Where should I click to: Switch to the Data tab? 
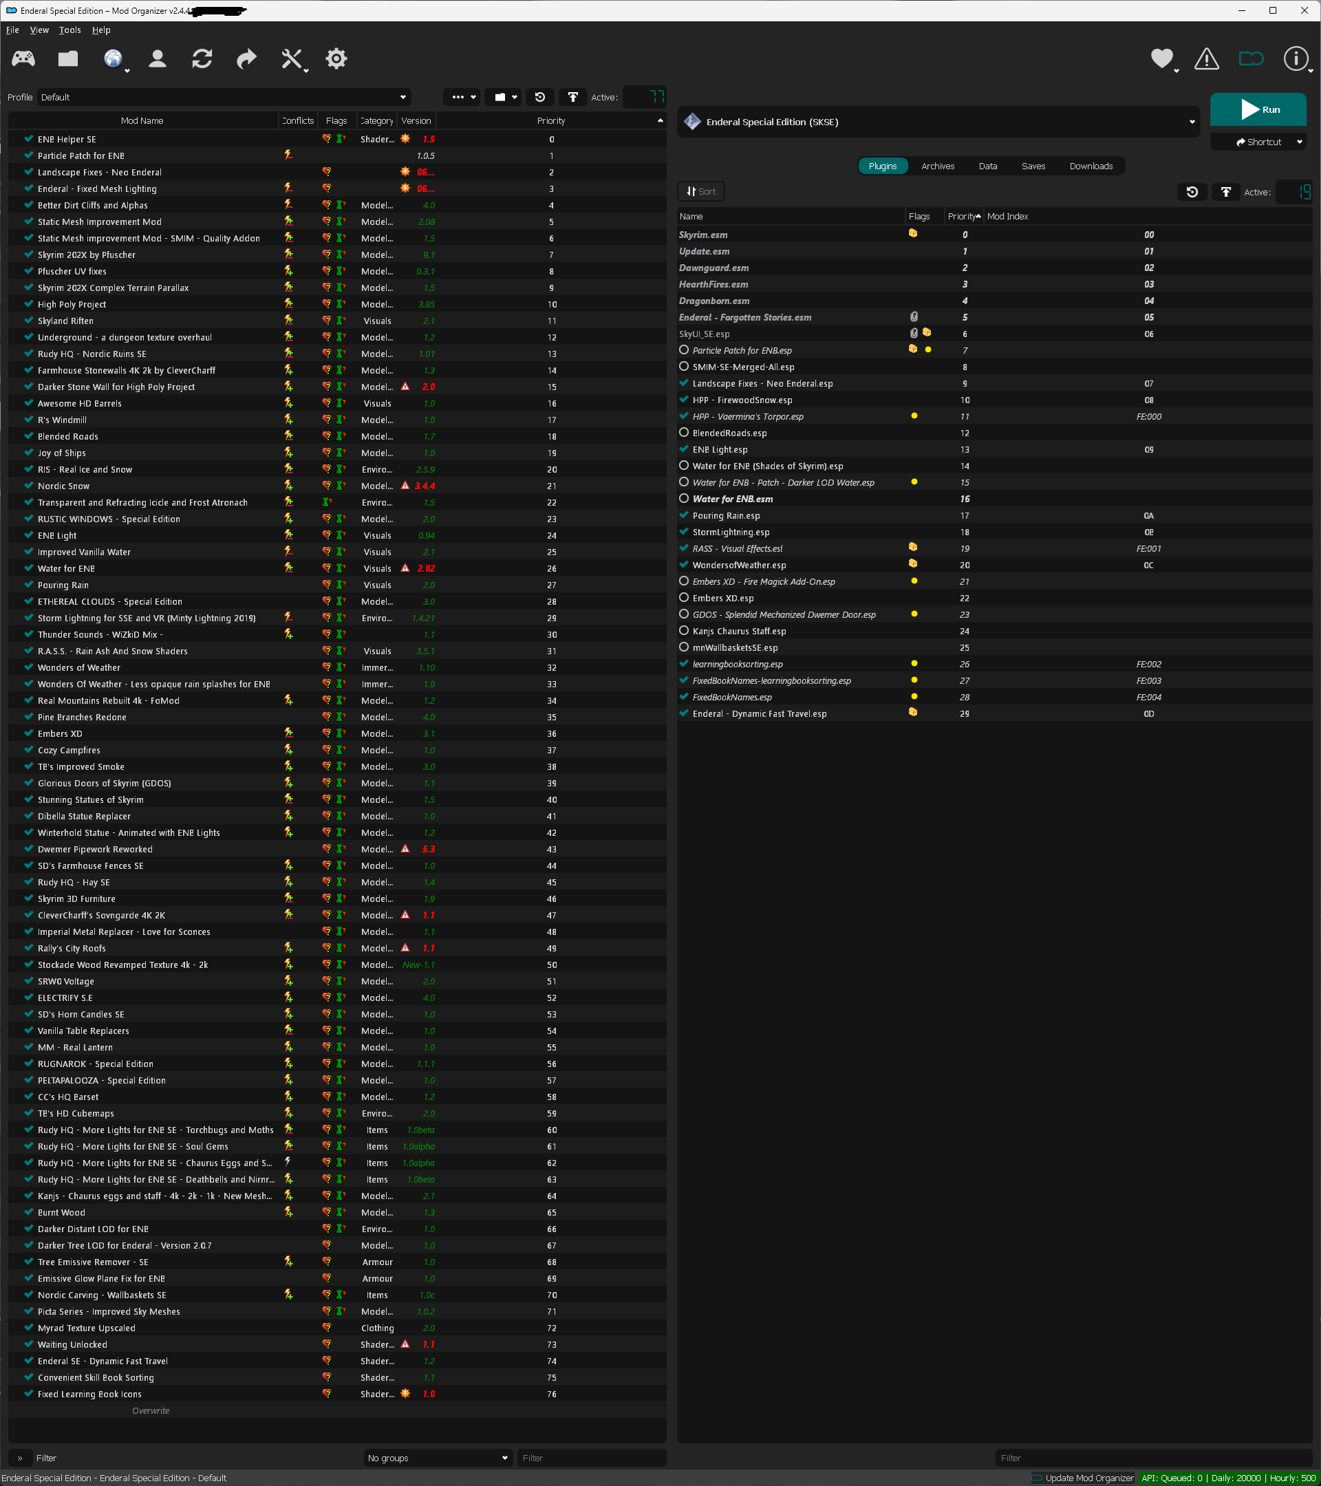click(x=988, y=166)
